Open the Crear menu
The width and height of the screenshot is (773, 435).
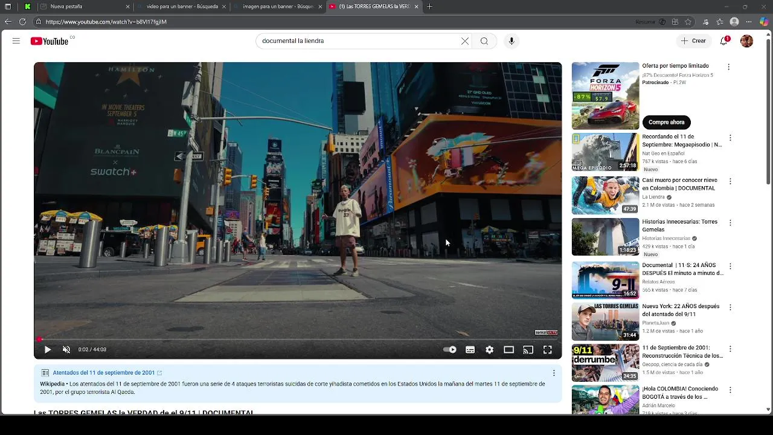693,41
